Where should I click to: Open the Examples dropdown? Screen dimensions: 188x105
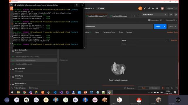172,20
